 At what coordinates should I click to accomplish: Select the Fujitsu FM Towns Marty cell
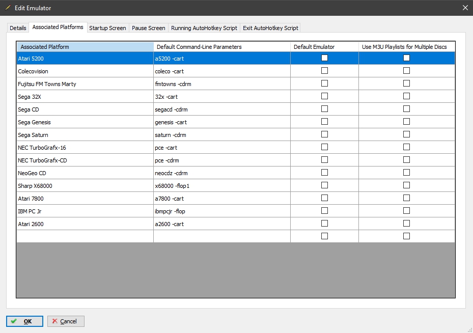pyautogui.click(x=85, y=84)
